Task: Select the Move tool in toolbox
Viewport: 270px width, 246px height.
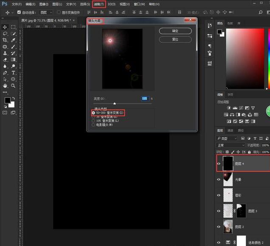Action: tap(5, 27)
